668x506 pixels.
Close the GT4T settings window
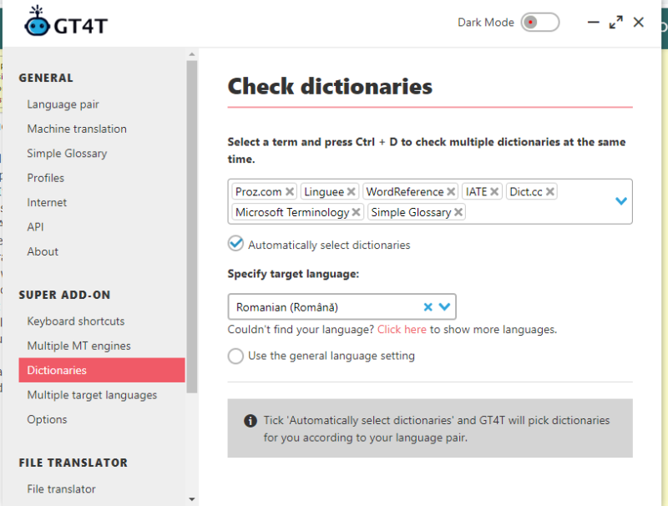tap(638, 23)
